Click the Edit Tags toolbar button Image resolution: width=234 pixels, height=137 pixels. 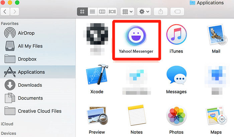[177, 11]
